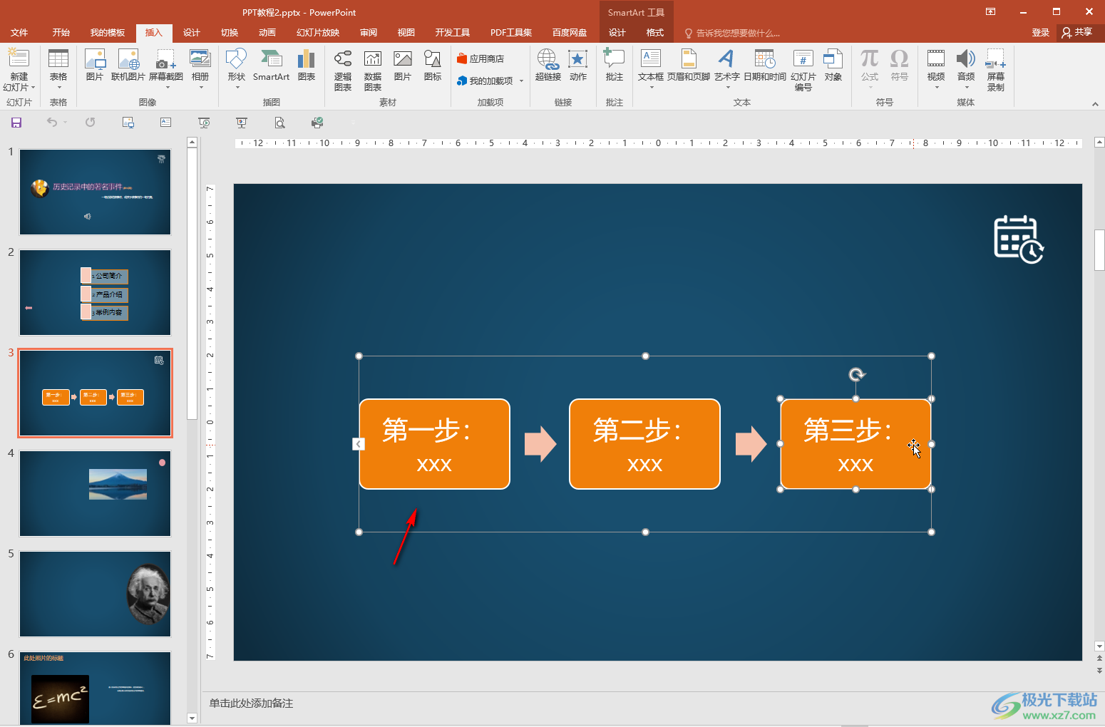Switch to the Transitions (切换) tab
This screenshot has width=1105, height=727.
tap(230, 33)
